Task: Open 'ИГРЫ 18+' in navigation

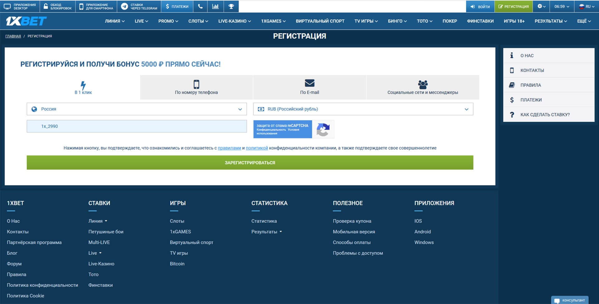Action: pos(514,21)
